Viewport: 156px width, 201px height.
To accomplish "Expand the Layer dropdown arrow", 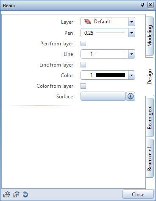I will click(x=131, y=22).
